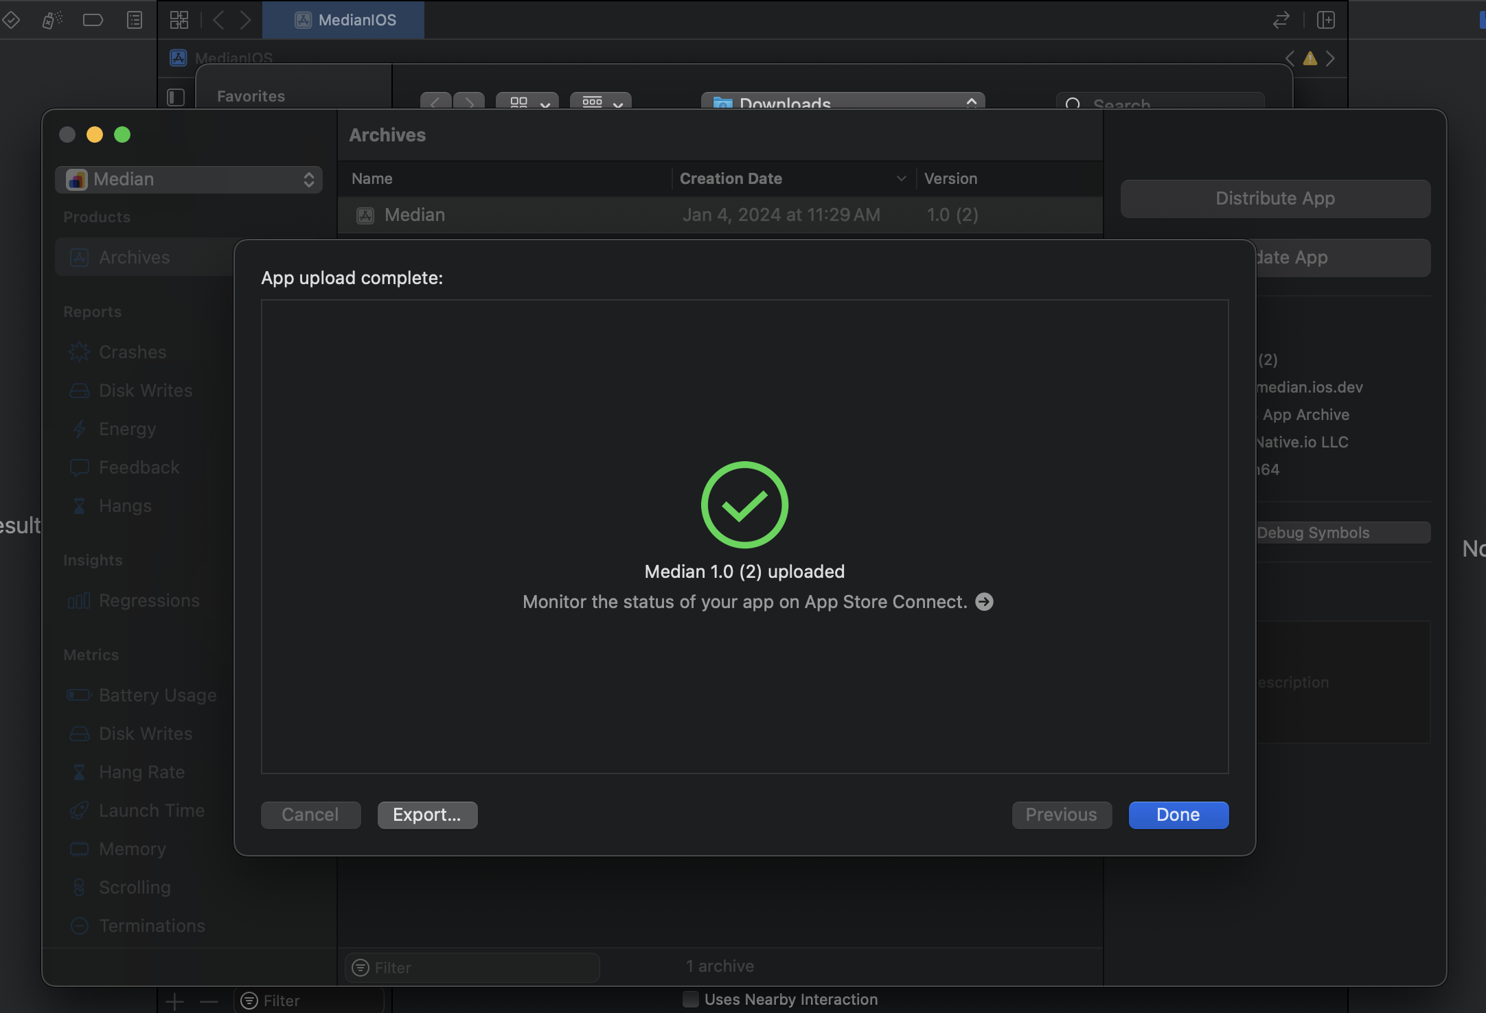Click the Energy lightning bolt icon

[79, 429]
